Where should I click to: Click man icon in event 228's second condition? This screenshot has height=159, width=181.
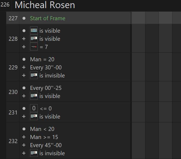point(34,39)
